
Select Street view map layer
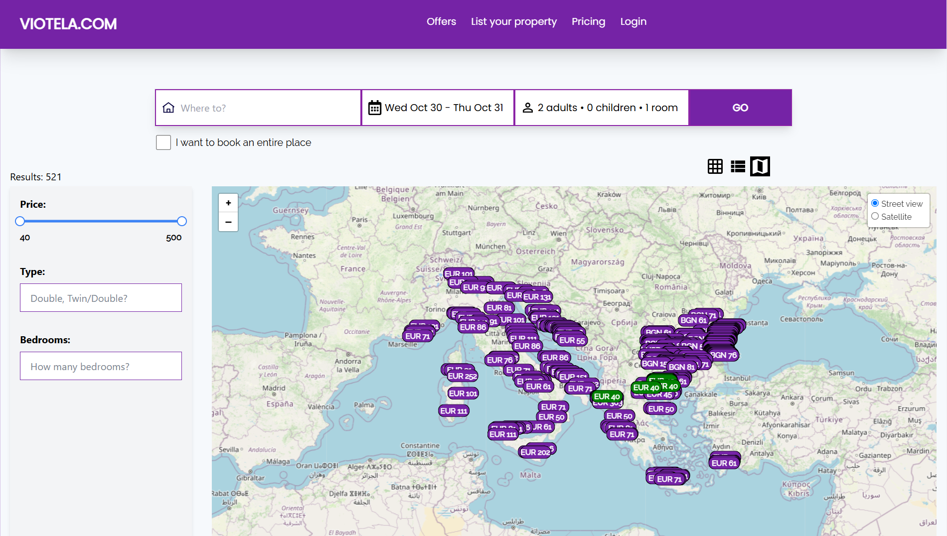[x=875, y=203]
